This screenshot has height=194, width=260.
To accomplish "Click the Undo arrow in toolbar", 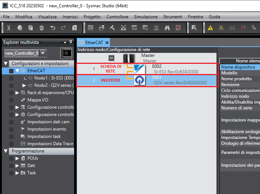I will [x=53, y=27].
